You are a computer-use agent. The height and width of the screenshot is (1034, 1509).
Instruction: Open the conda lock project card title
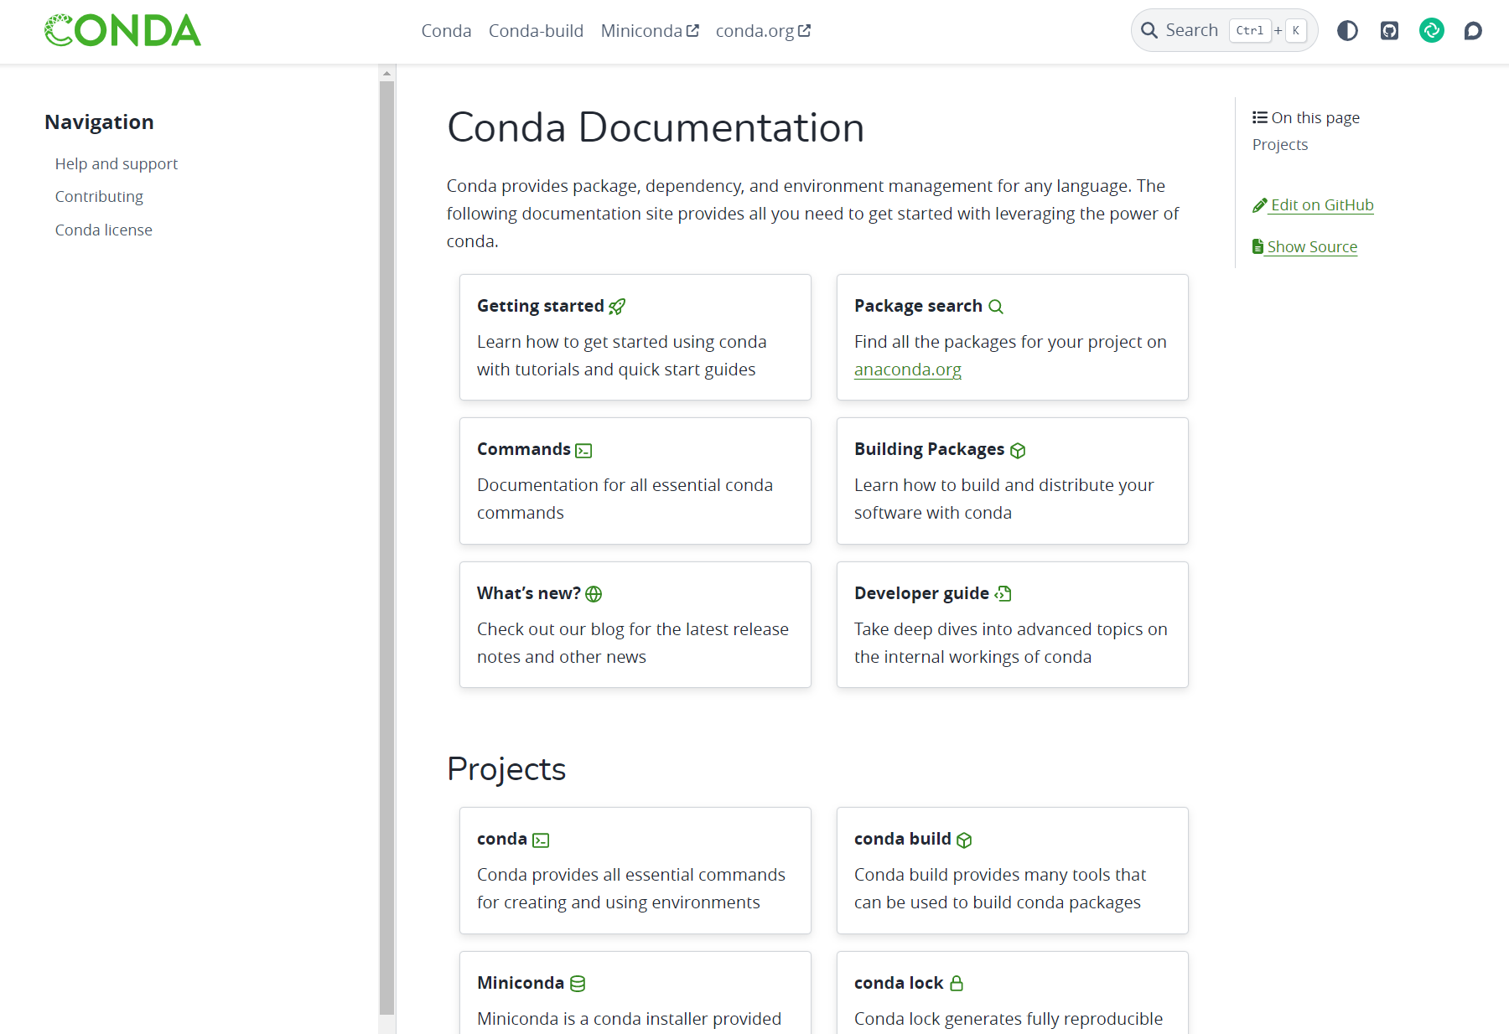coord(899,983)
